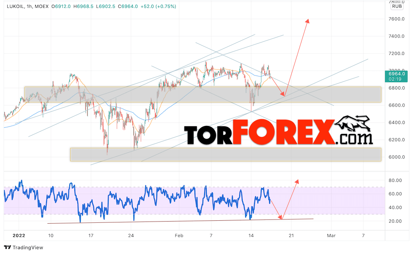Click the 7200.0 price axis label

pyautogui.click(x=397, y=53)
